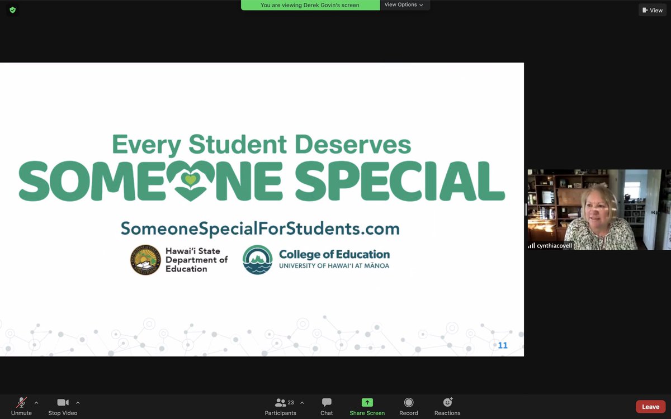The width and height of the screenshot is (671, 419).
Task: Click the signal strength icon beside cynthiacovell
Action: pyautogui.click(x=531, y=245)
